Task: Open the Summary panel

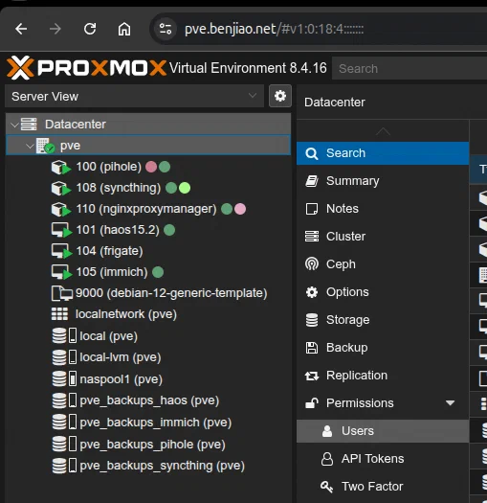Action: click(383, 181)
